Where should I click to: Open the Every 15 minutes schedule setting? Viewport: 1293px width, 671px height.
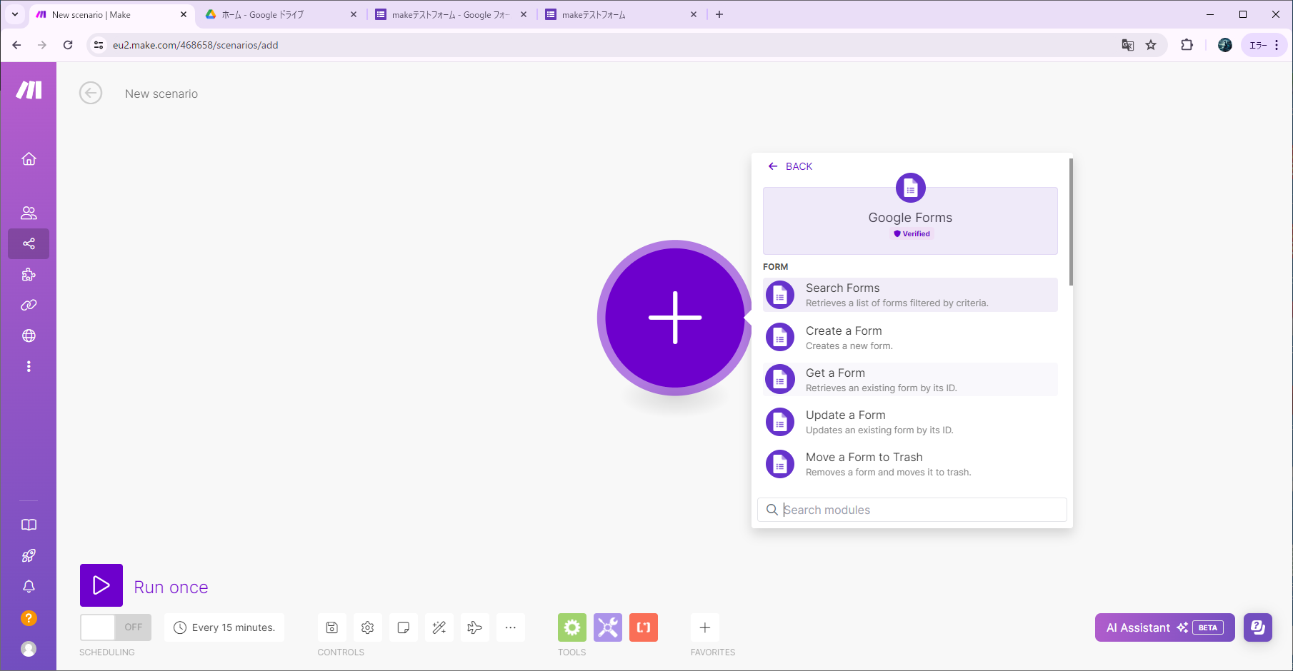pos(224,627)
